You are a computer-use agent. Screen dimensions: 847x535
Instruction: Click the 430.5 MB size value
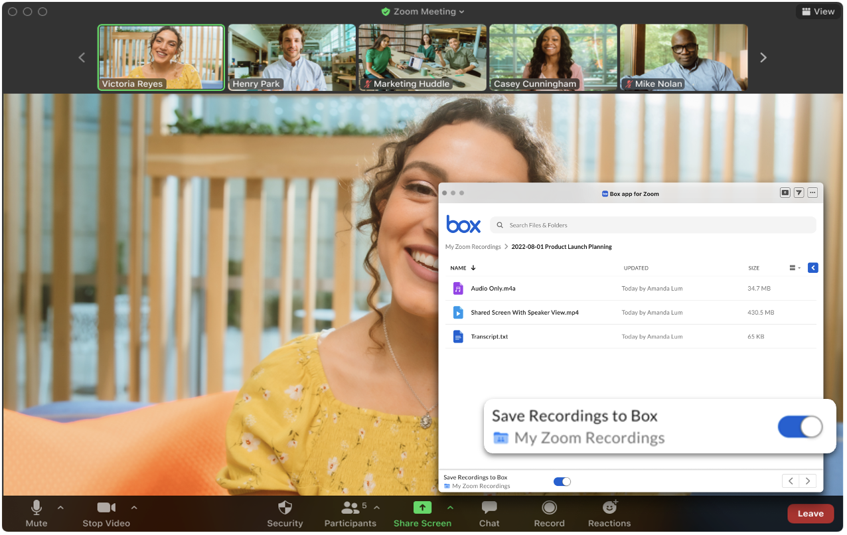761,313
